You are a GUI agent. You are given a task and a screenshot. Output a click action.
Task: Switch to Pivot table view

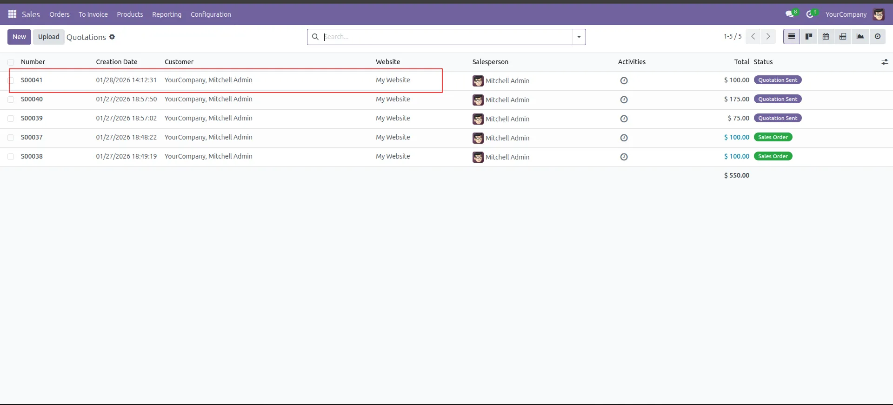click(x=842, y=37)
